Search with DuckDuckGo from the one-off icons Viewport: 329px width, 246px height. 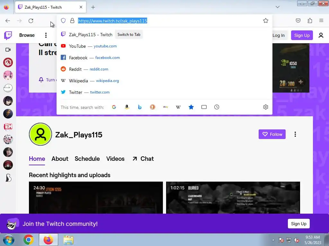coord(153,107)
